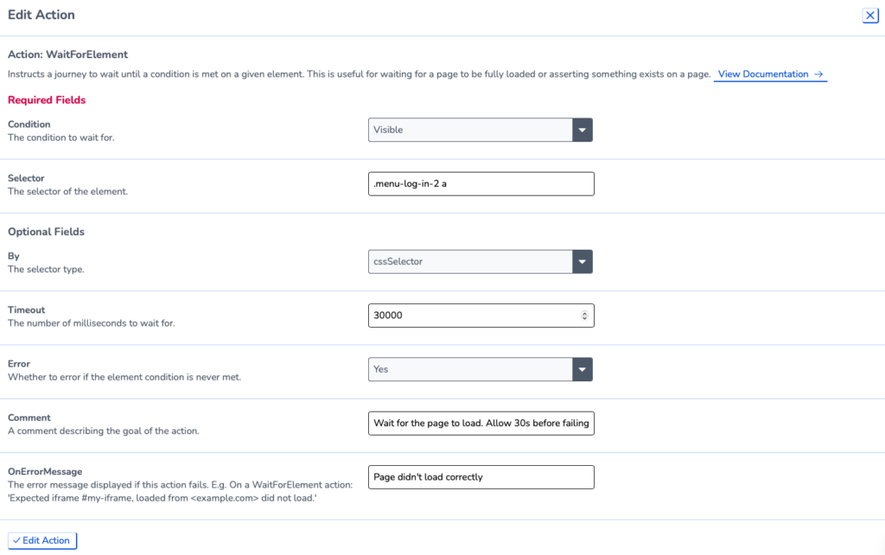This screenshot has height=555, width=885.
Task: Click the OnErrorMessage input field
Action: 481,477
